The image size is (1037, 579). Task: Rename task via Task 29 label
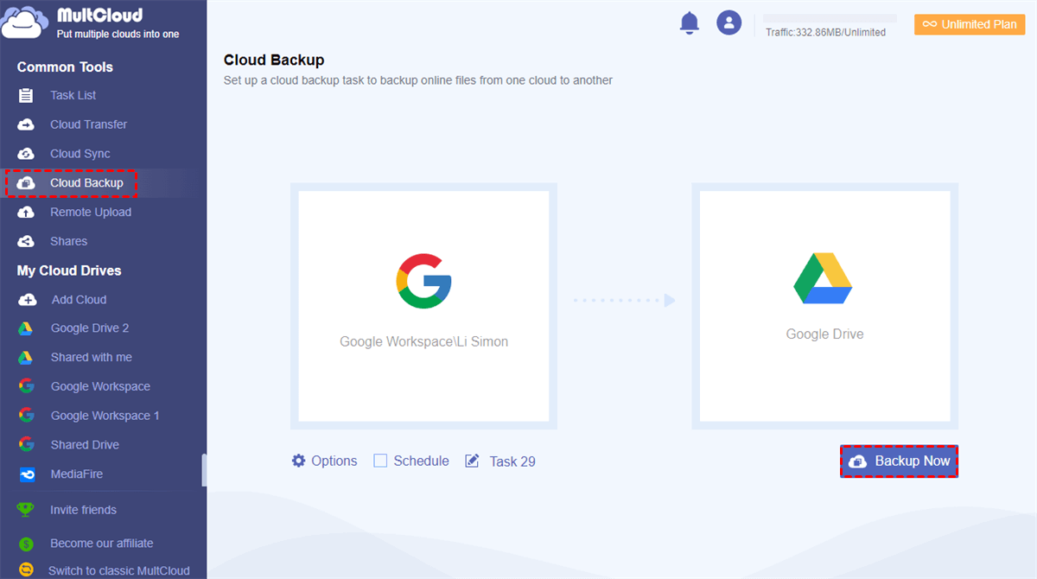tap(512, 461)
